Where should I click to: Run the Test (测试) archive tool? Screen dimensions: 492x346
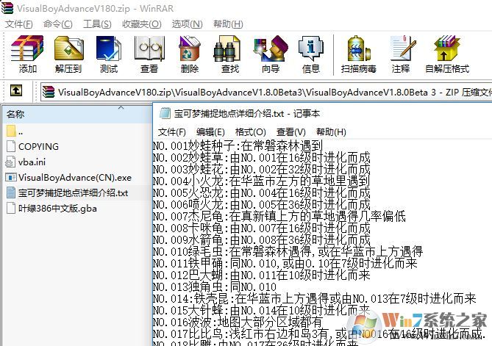coord(109,48)
